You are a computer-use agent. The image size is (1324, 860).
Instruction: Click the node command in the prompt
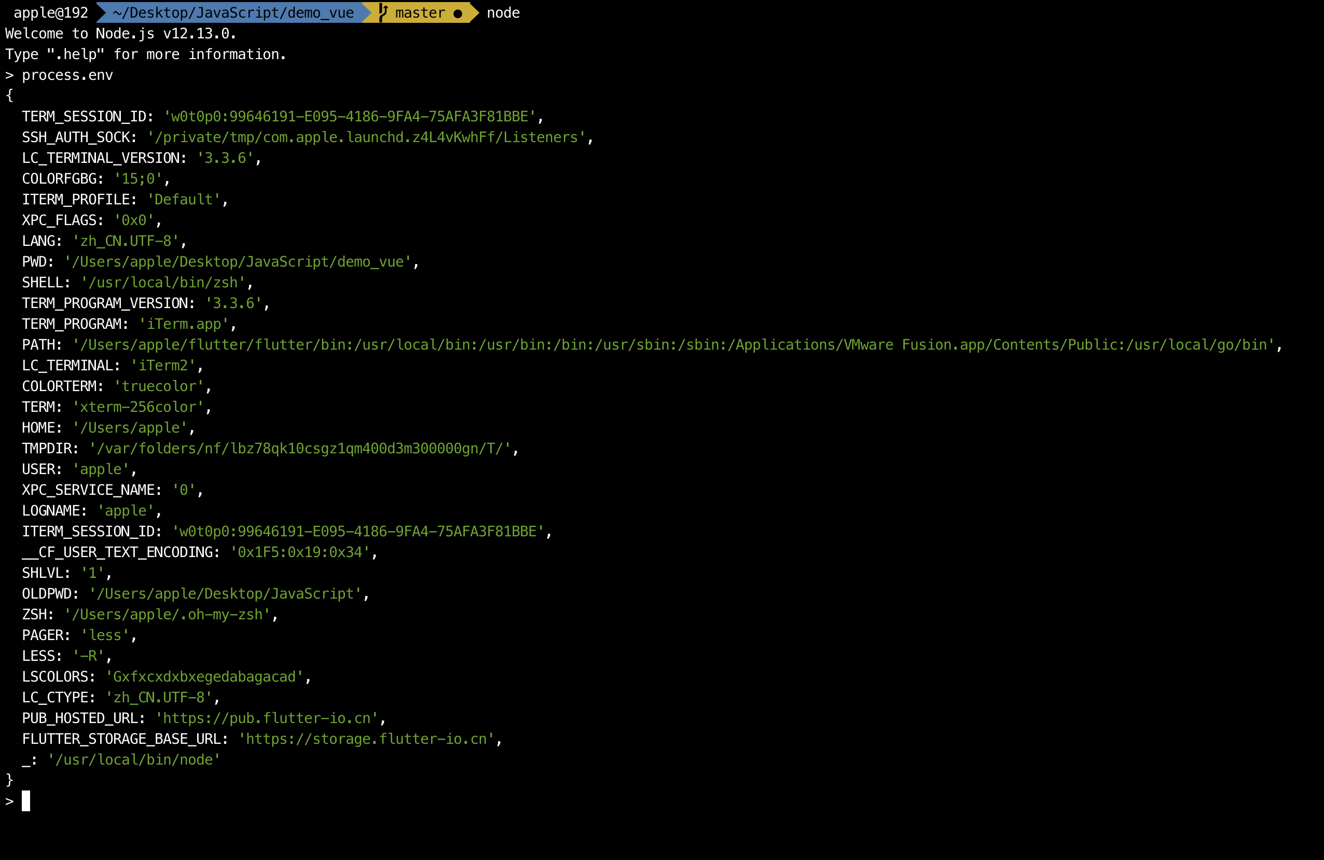503,12
